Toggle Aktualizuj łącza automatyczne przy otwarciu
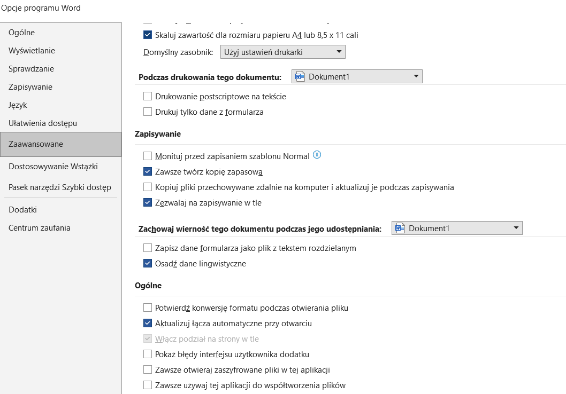 (147, 323)
